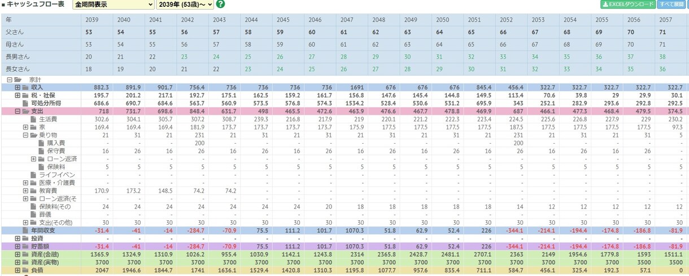Expand the 家 expense row
Viewport: 689px width, 276px height.
[x=25, y=127]
